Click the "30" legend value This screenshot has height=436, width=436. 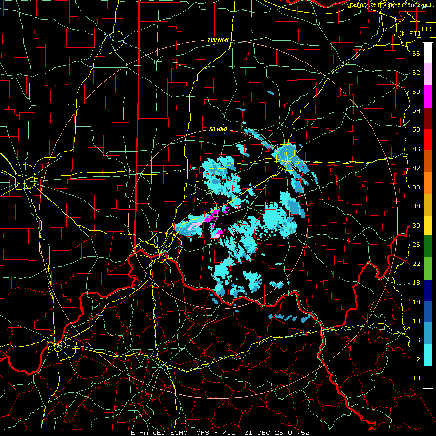[x=416, y=225]
